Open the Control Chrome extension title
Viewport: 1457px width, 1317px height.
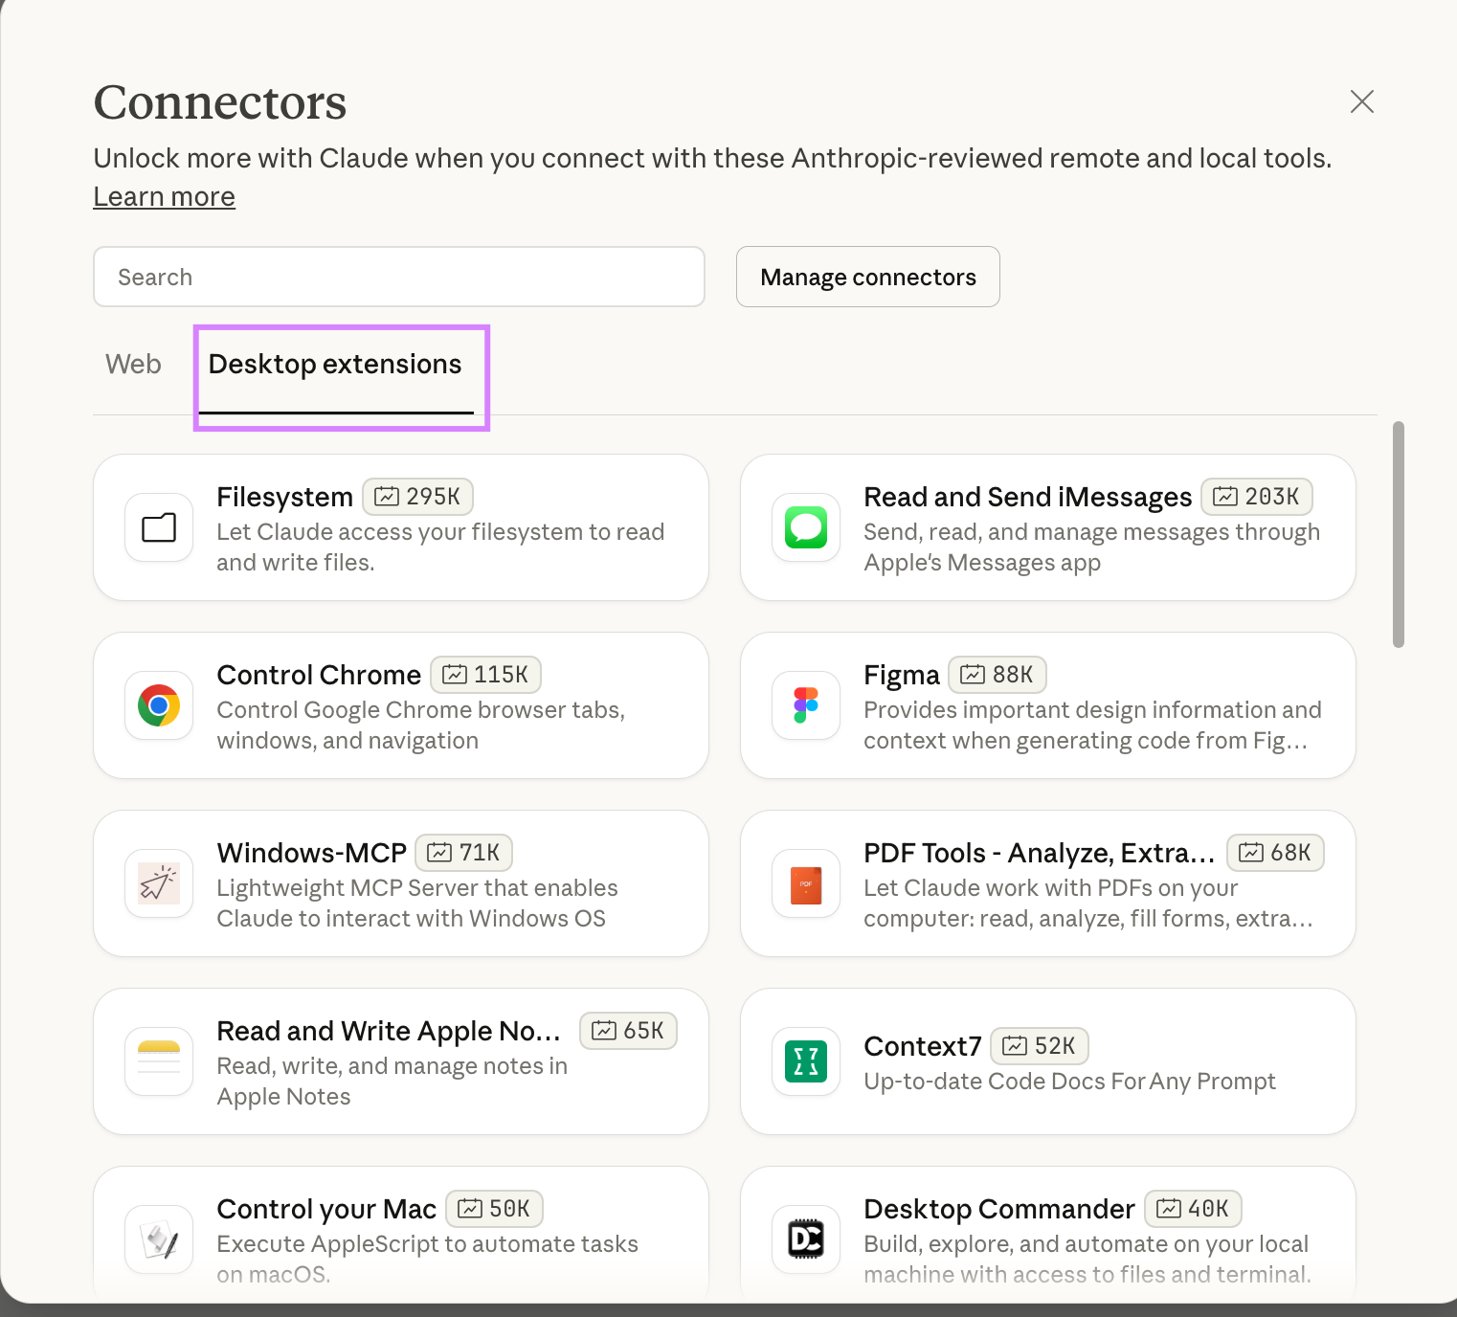tap(319, 676)
